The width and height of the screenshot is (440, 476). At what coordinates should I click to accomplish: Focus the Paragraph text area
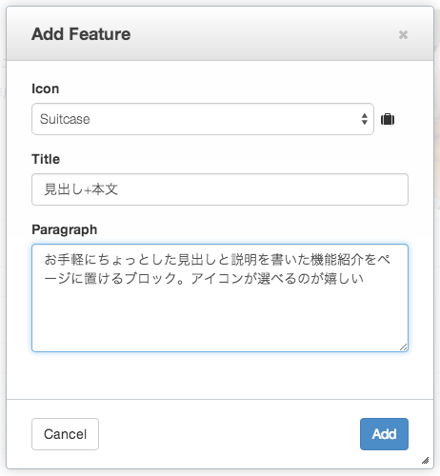click(220, 298)
